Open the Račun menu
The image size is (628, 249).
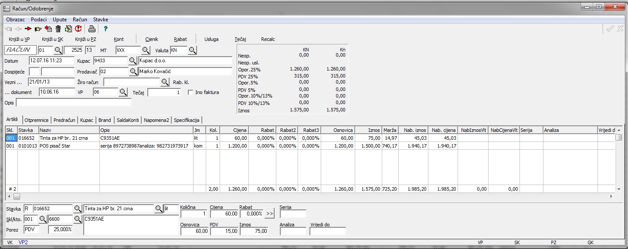click(80, 20)
